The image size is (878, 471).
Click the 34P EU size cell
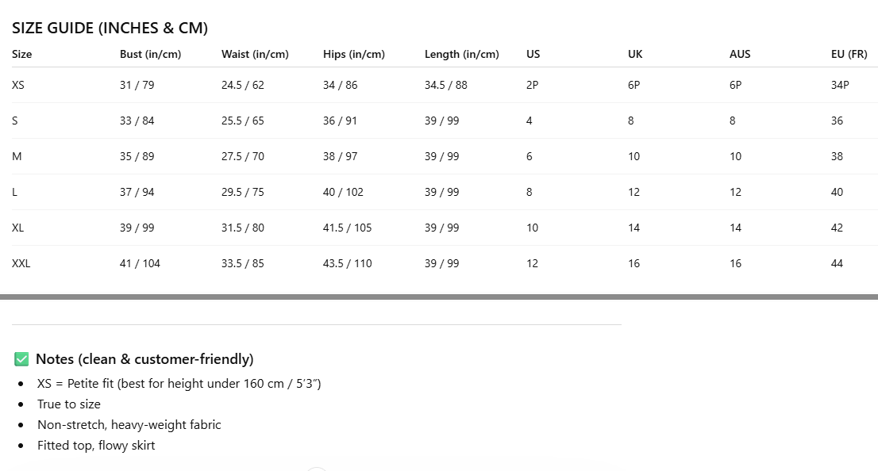[x=840, y=85]
